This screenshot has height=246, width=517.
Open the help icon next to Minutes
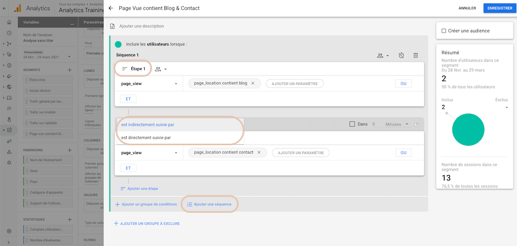tap(416, 125)
